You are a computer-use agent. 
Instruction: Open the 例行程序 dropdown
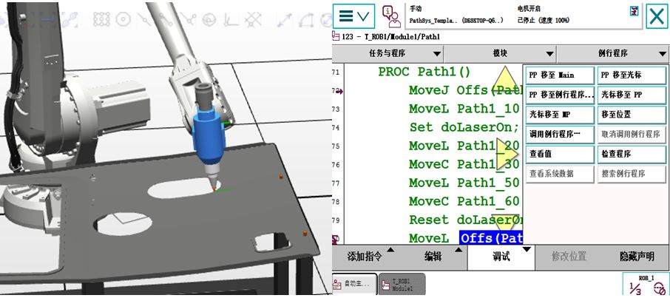[x=613, y=54]
